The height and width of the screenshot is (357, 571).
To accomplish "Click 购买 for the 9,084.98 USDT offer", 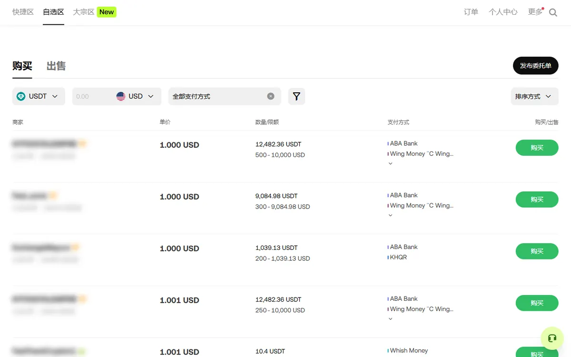I will (537, 199).
